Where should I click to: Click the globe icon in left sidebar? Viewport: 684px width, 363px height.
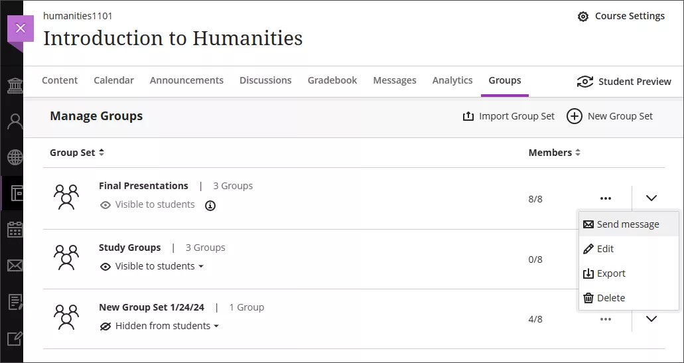(x=14, y=157)
